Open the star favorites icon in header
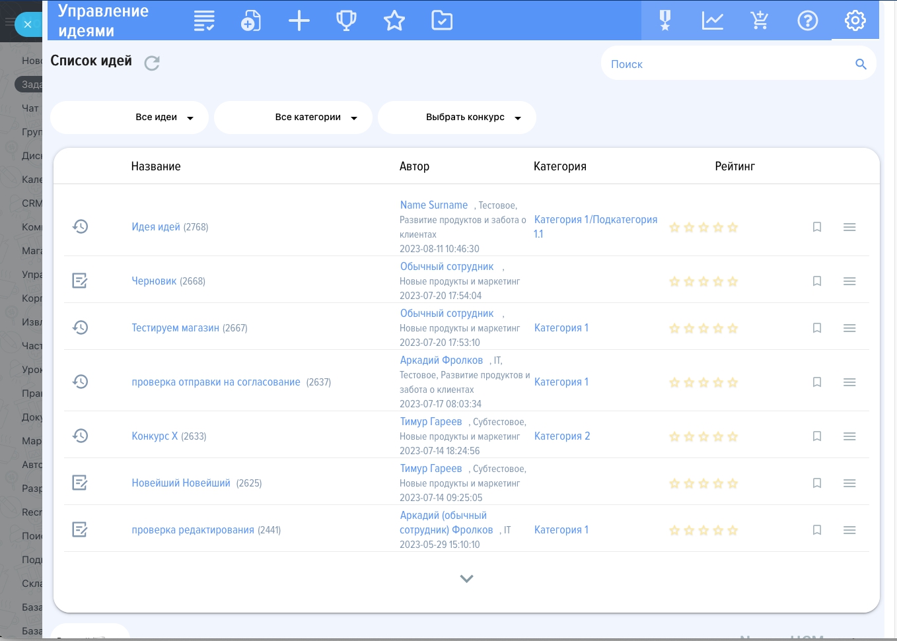Image resolution: width=897 pixels, height=641 pixels. point(394,20)
